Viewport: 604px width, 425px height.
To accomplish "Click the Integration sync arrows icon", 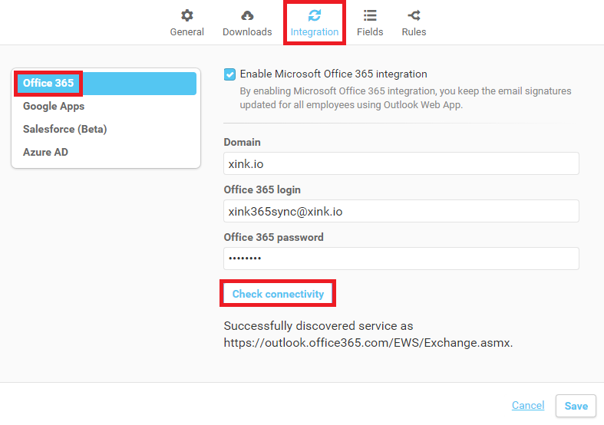I will coord(315,15).
